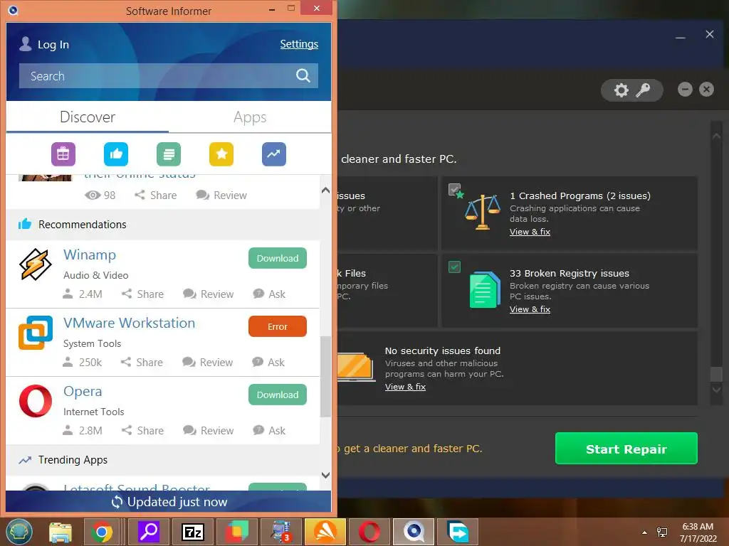Viewport: 729px width, 546px height.
Task: Click scroll down arrow in repair tool
Action: pyautogui.click(x=716, y=389)
